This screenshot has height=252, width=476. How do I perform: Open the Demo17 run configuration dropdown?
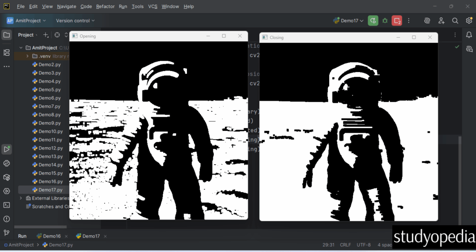348,20
